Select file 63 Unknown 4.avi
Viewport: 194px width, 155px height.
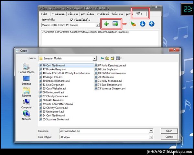[x=52, y=111]
